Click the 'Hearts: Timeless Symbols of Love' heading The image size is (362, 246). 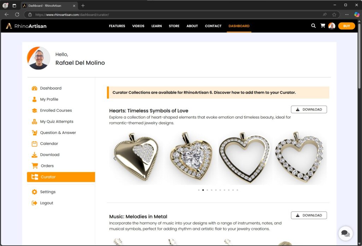(149, 111)
